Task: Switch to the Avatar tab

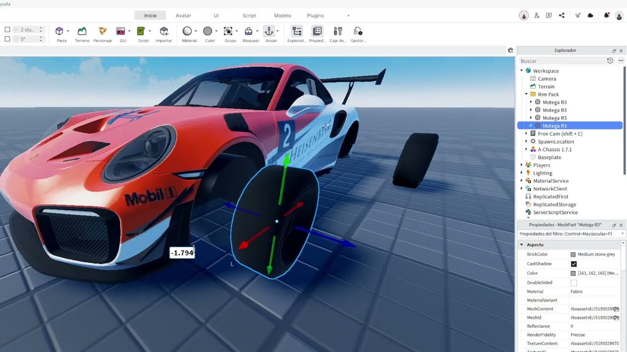Action: tap(183, 16)
